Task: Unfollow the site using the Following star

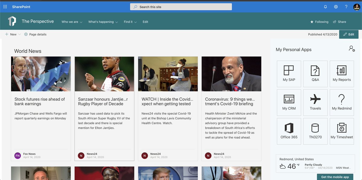Action: pyautogui.click(x=319, y=22)
